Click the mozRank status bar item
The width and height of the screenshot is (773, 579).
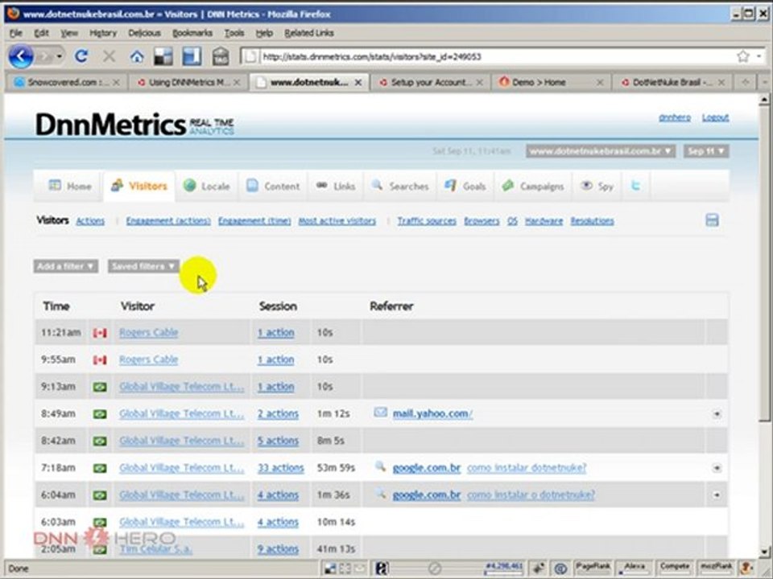715,568
